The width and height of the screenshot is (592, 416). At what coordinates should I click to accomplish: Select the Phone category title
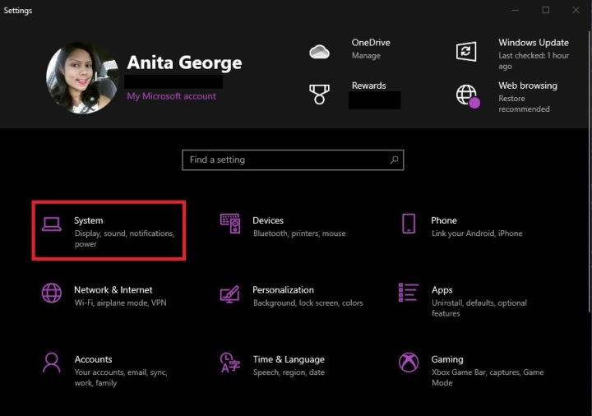[444, 220]
